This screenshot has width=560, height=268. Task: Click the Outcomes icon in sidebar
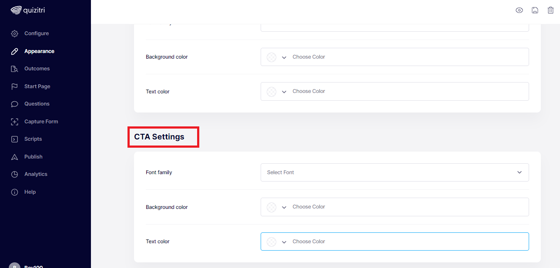(14, 69)
